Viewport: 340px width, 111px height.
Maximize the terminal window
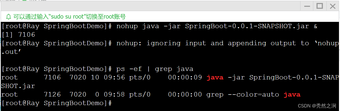pyautogui.click(x=320, y=6)
